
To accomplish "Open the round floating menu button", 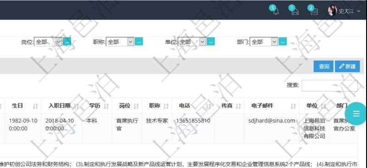I will [356, 114].
